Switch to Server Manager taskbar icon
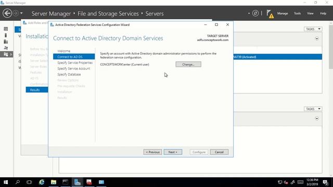The image size is (333, 187). point(78,182)
